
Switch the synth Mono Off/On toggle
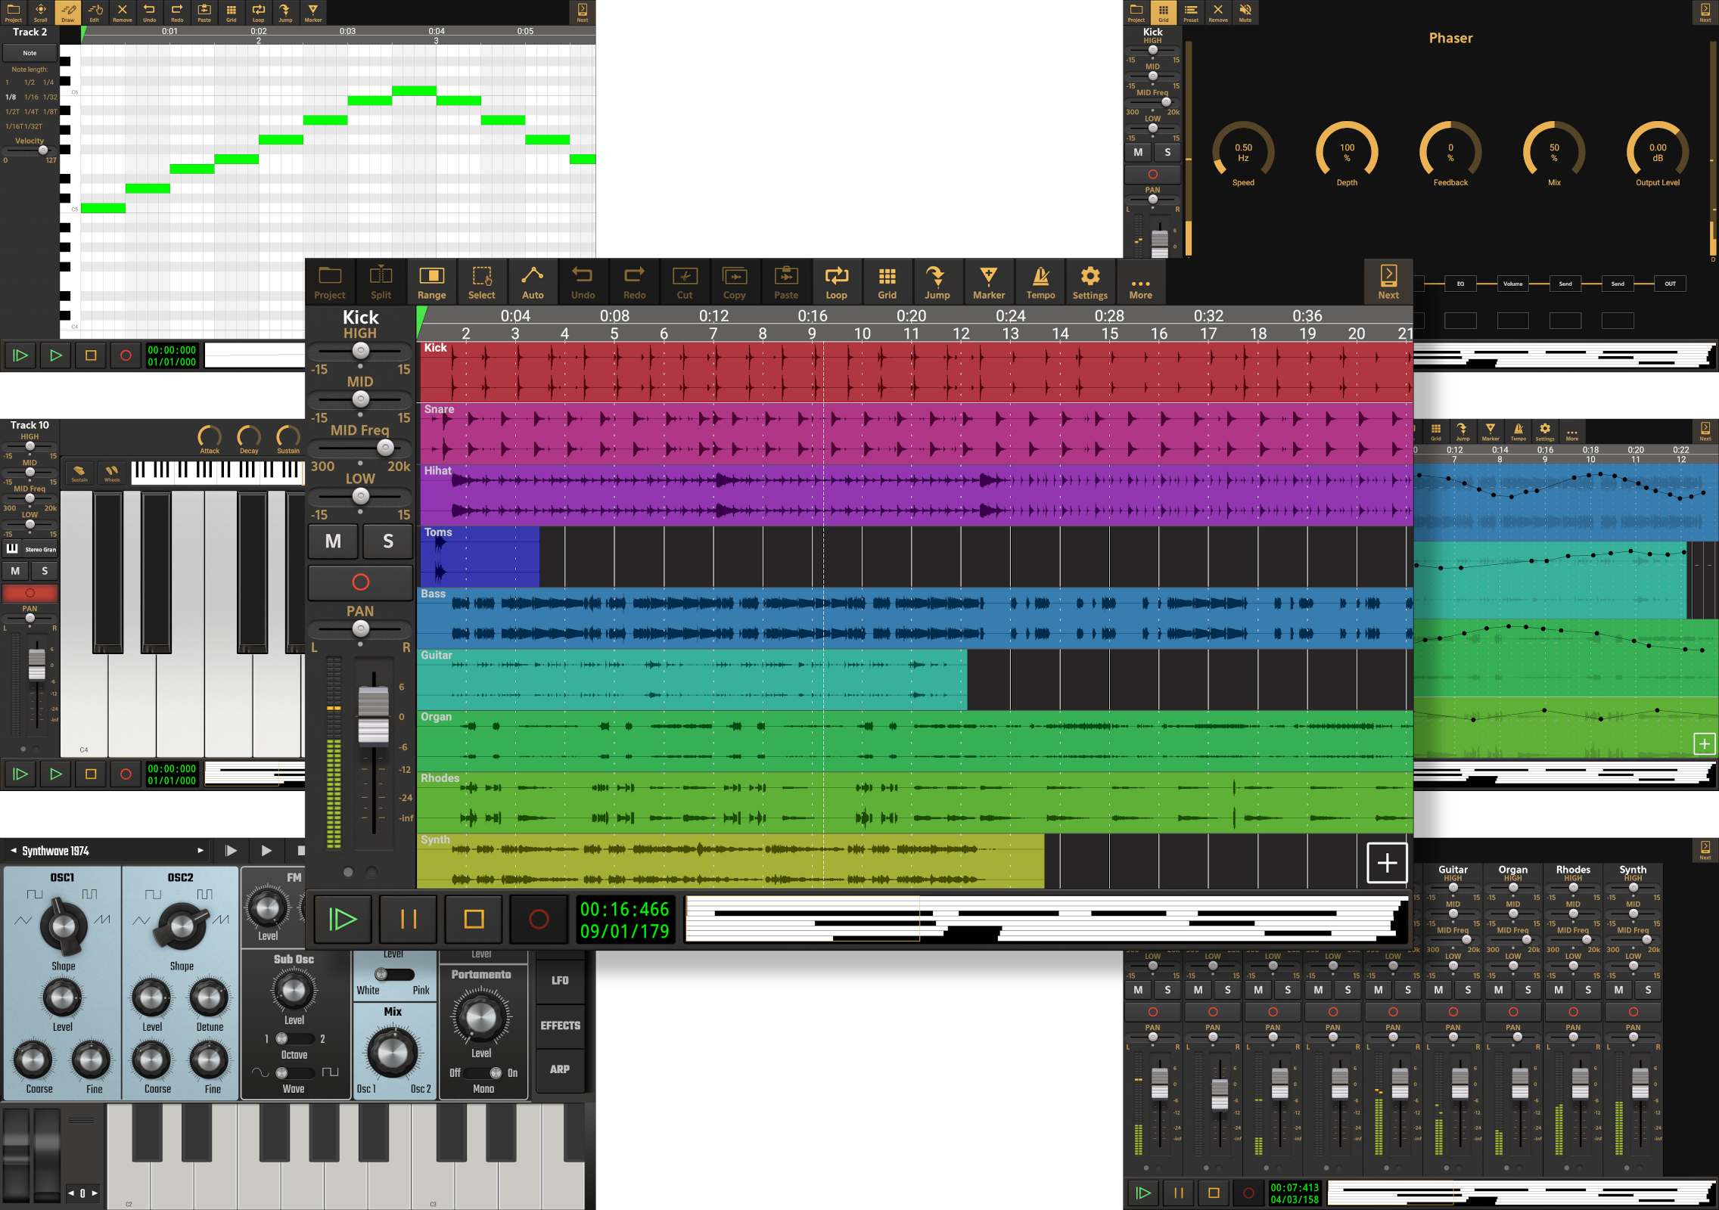coord(483,1073)
